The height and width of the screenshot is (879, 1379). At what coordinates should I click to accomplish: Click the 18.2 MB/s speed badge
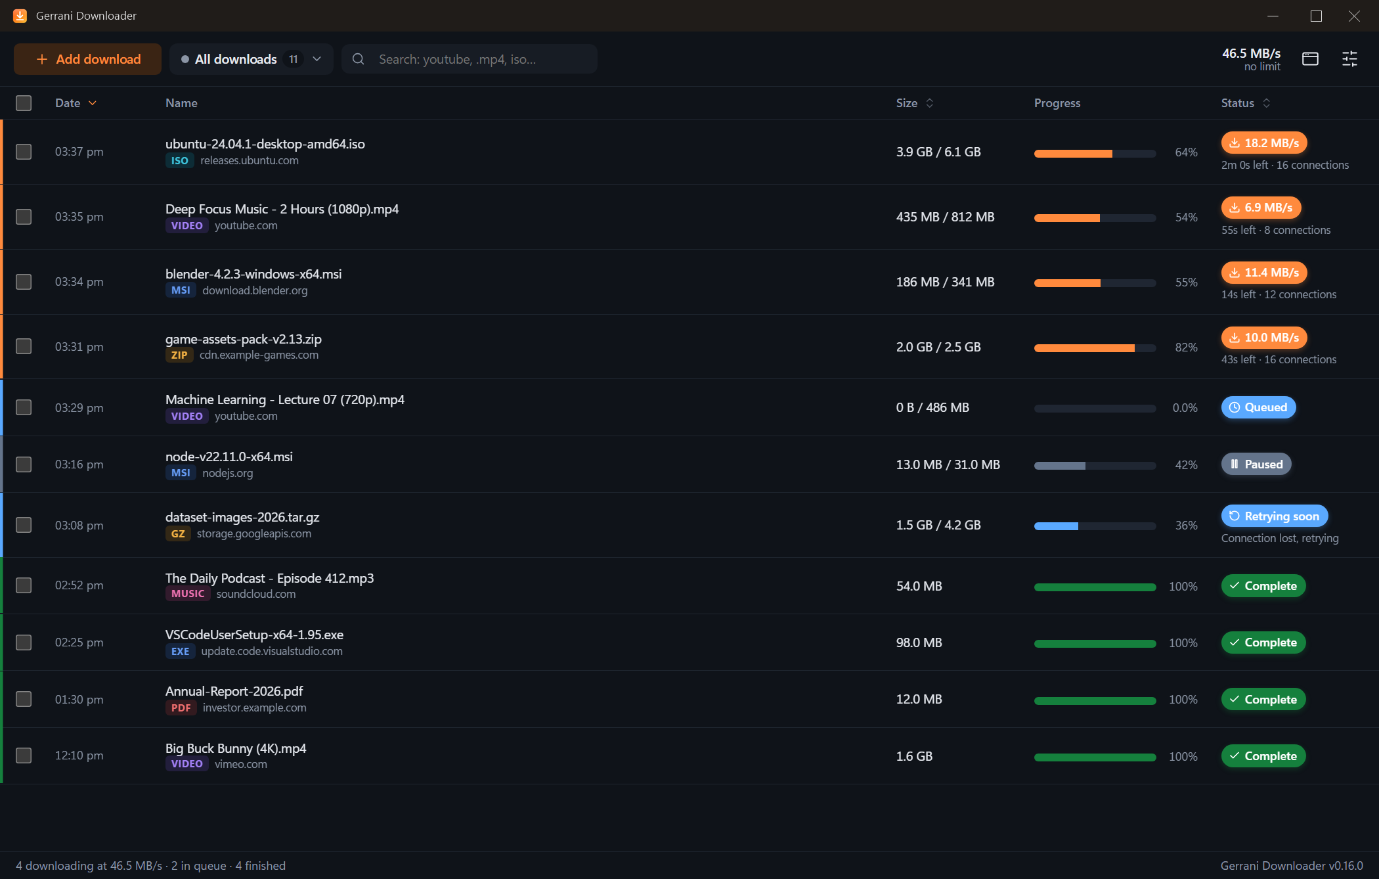tap(1264, 143)
